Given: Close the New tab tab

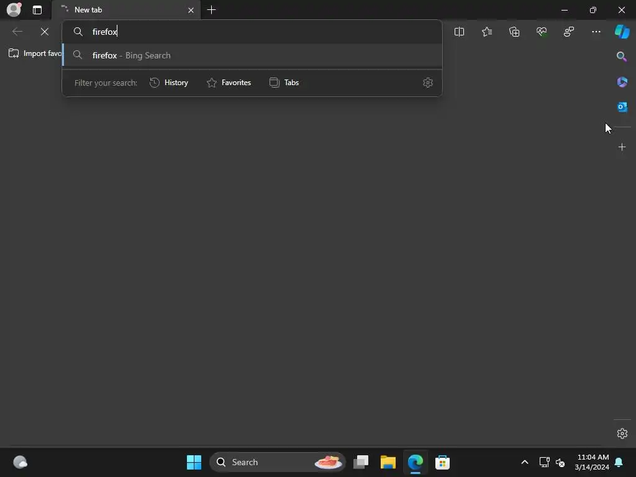Looking at the screenshot, I should (191, 10).
